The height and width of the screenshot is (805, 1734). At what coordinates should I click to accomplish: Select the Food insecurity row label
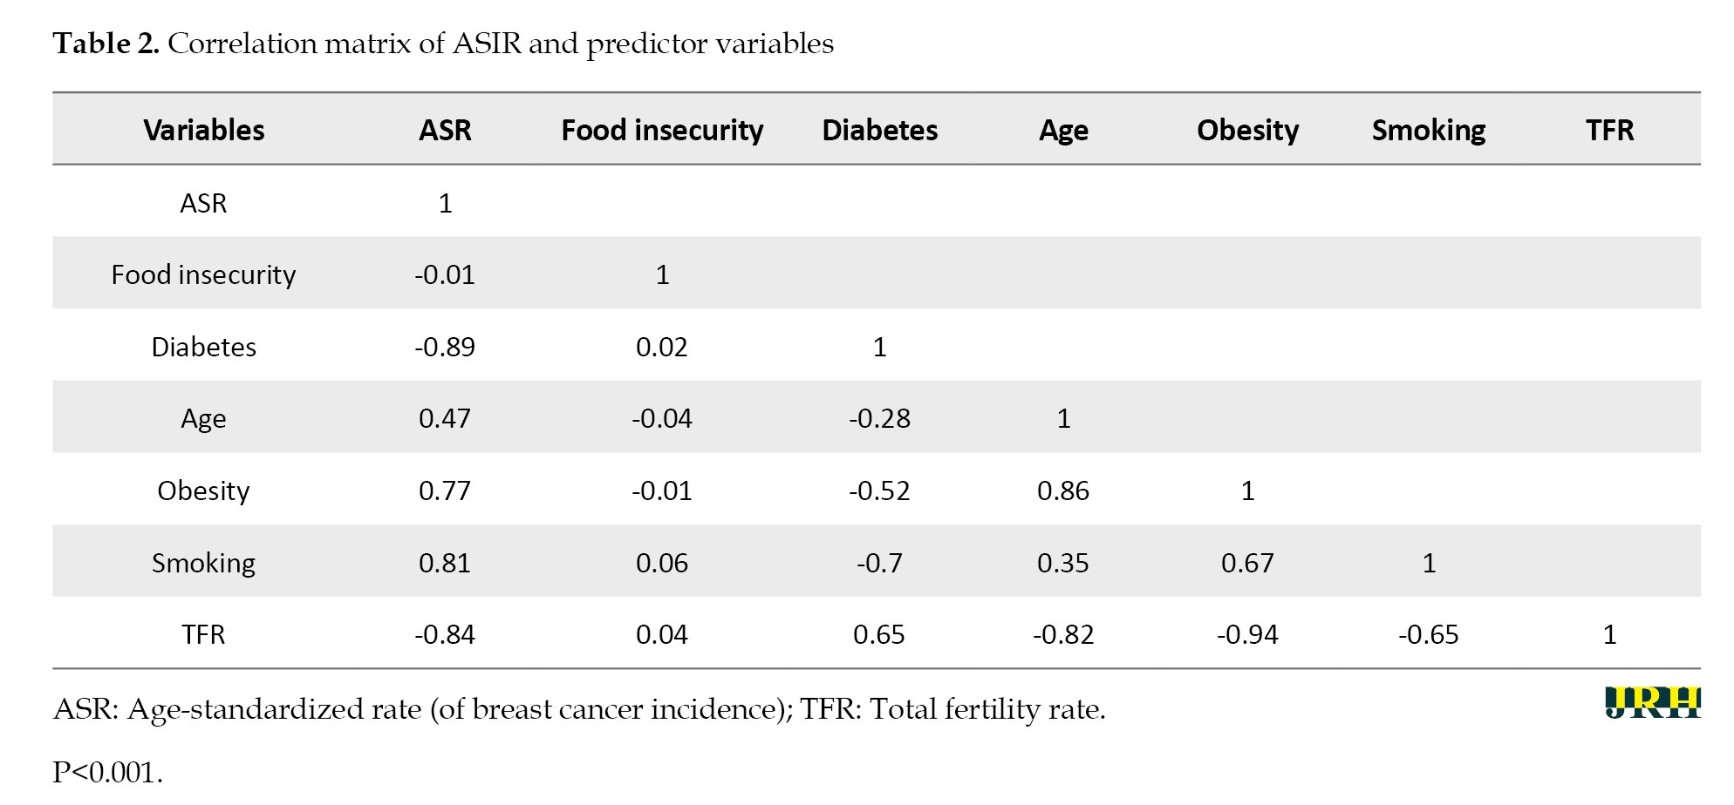[x=203, y=274]
